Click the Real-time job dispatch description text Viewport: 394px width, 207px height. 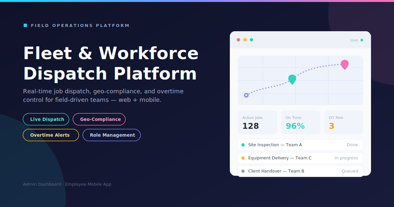103,96
